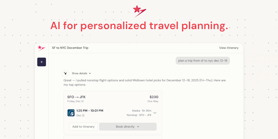Viewport: 278px width, 139px height.
Task: Click the 'plan a trip from sf to nyc' message
Action: pyautogui.click(x=203, y=61)
